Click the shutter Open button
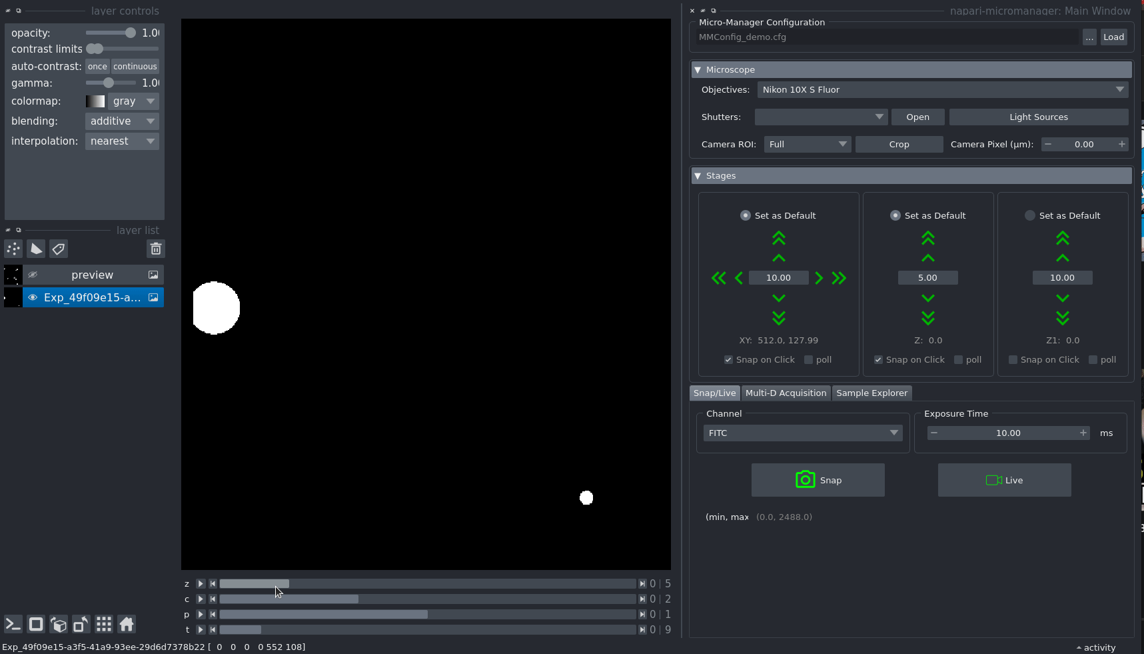 click(x=917, y=117)
